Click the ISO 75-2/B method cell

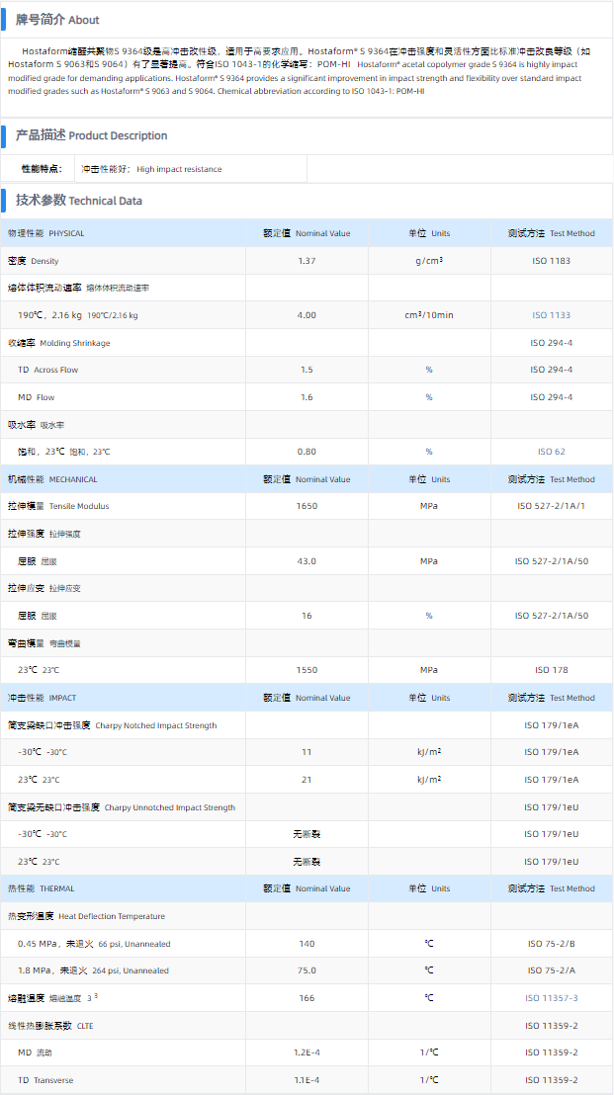(551, 944)
